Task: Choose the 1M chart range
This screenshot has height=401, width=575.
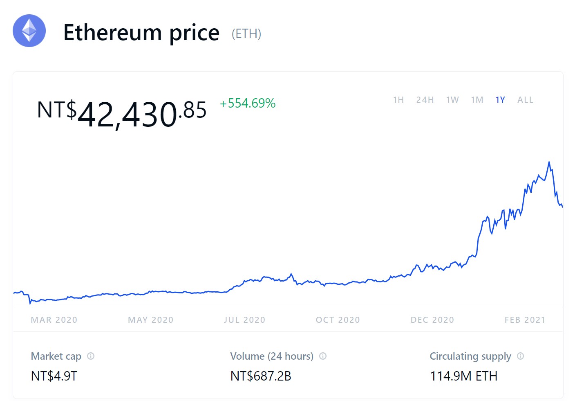Action: click(477, 100)
